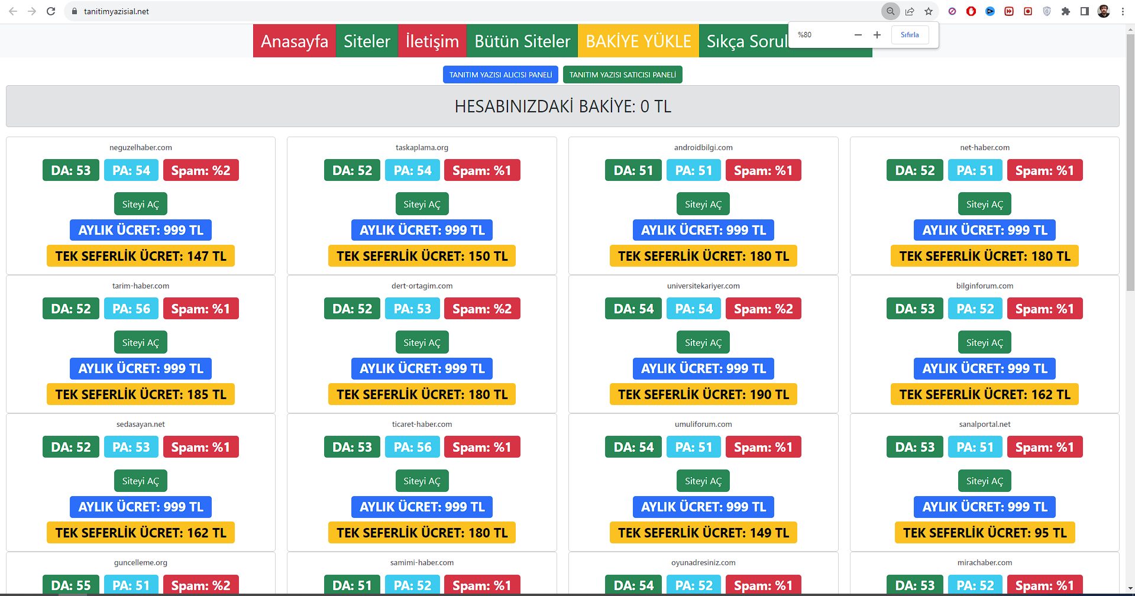Image resolution: width=1135 pixels, height=596 pixels.
Task: Click the guncelleme.org site name
Action: [141, 562]
